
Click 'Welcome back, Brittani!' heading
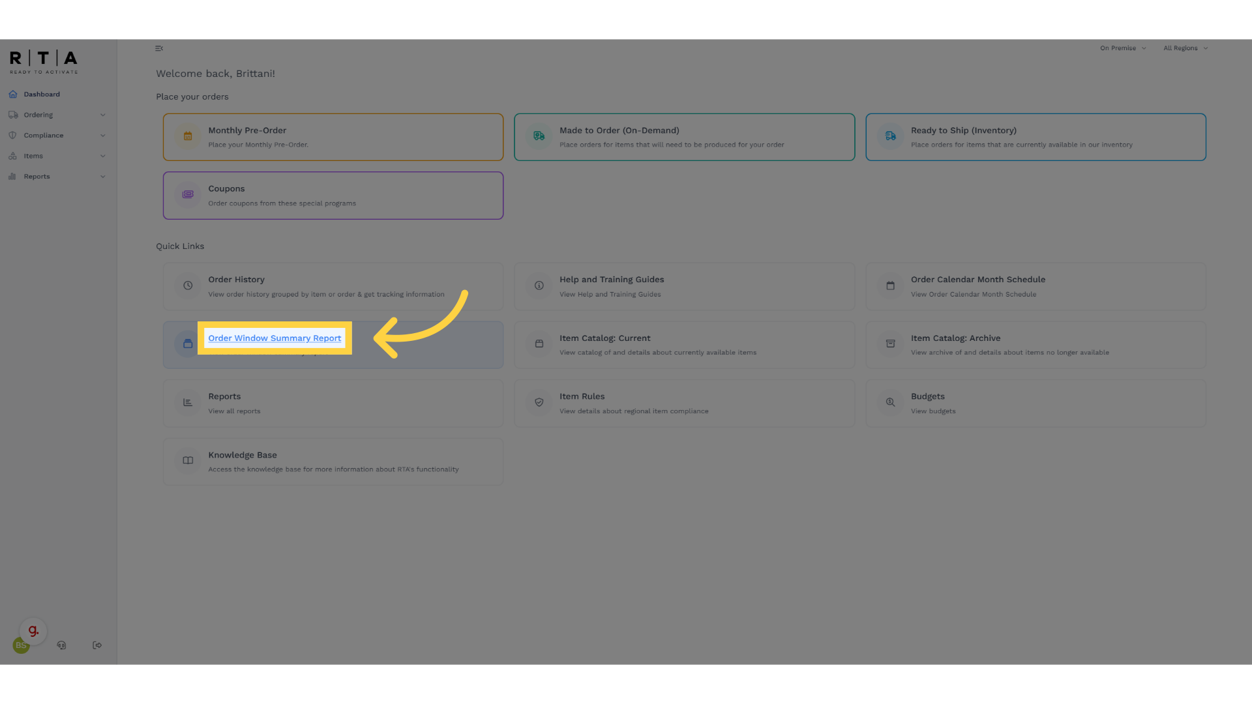coord(215,74)
